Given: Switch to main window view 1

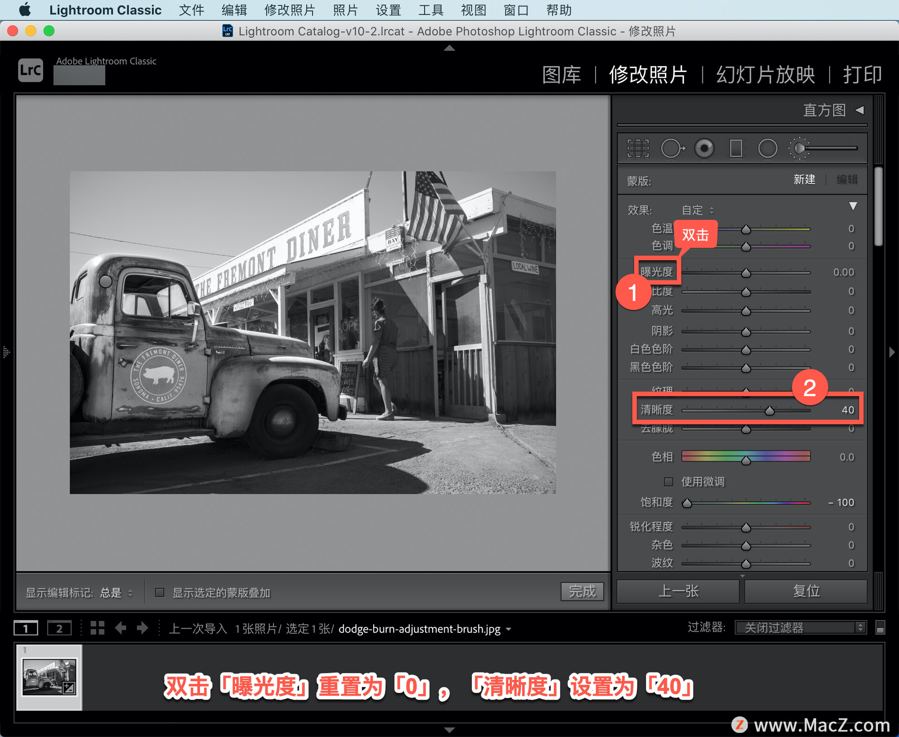Looking at the screenshot, I should pos(26,628).
